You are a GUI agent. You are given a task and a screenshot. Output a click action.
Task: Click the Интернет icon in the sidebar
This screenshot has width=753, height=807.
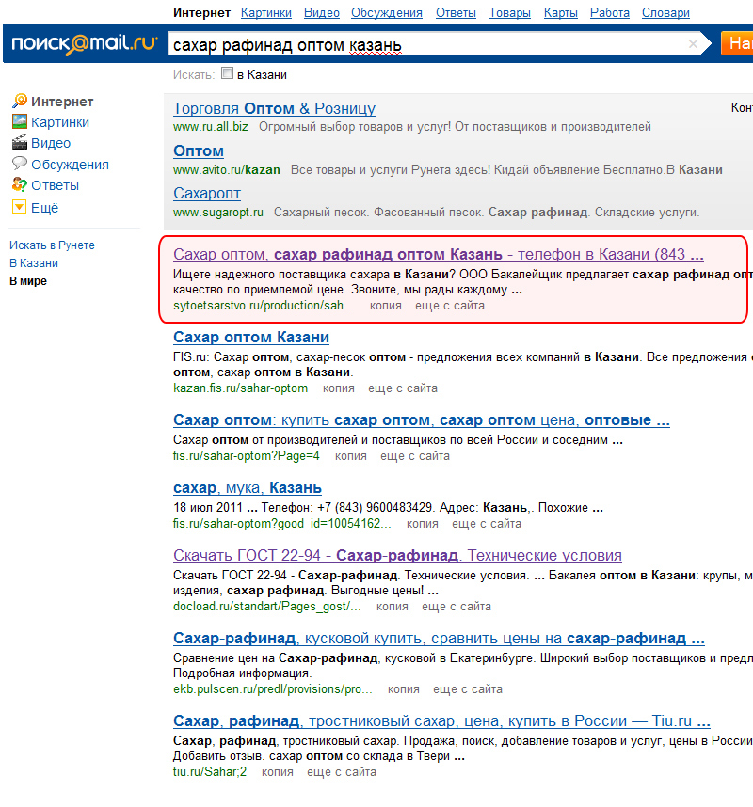click(x=19, y=102)
